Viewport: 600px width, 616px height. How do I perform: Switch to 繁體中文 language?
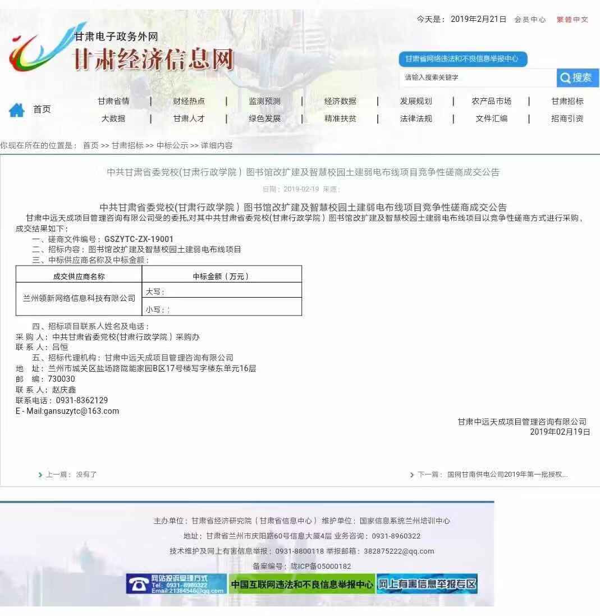(x=572, y=20)
